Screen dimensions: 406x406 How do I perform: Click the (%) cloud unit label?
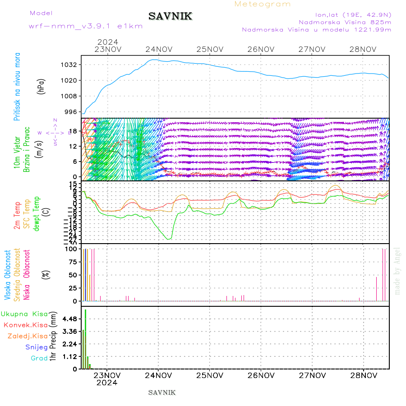(46, 274)
